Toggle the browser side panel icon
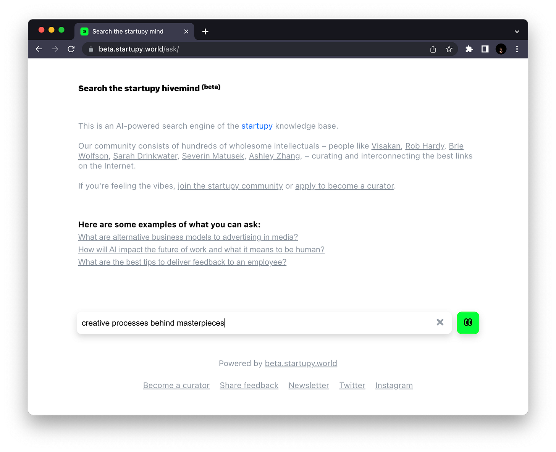Screen dimensions: 556x452 [x=485, y=49]
